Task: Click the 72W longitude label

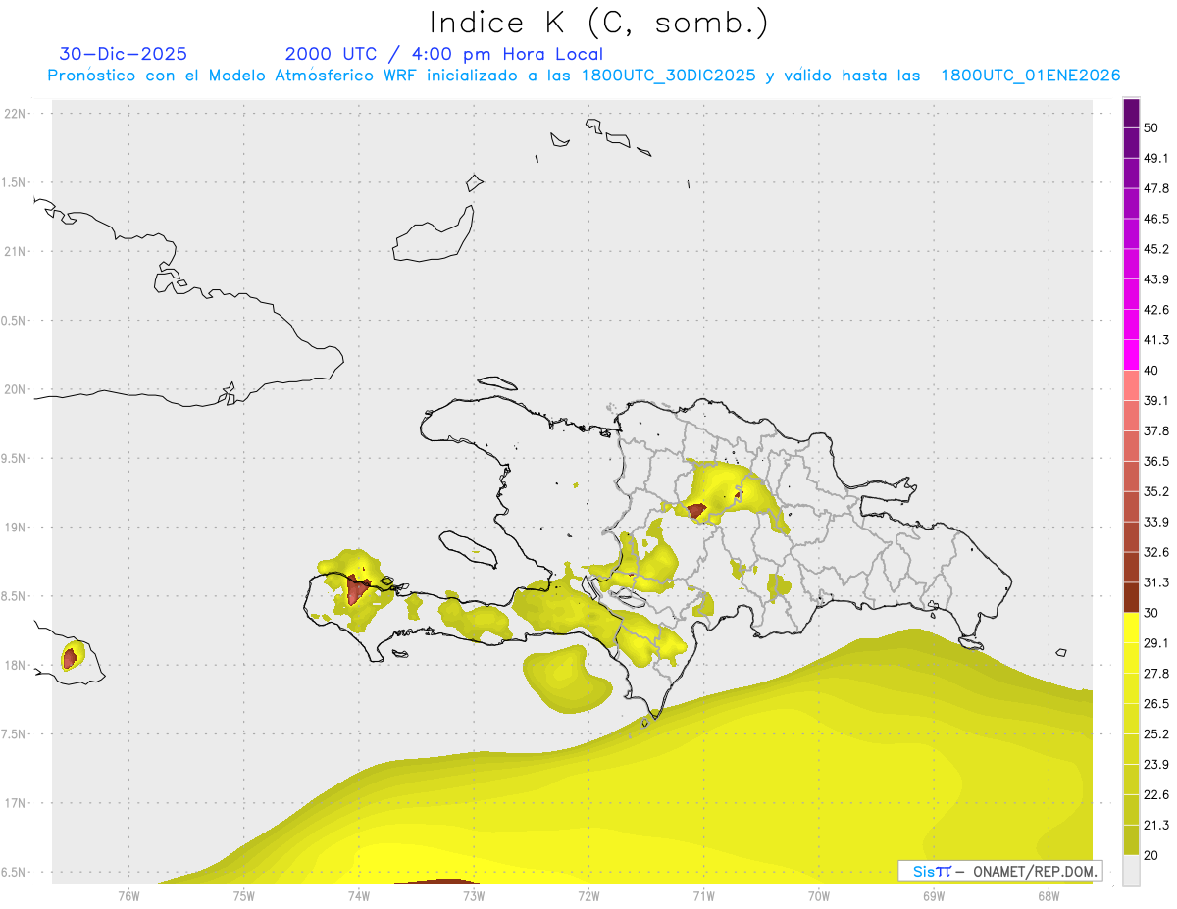Action: coord(588,896)
